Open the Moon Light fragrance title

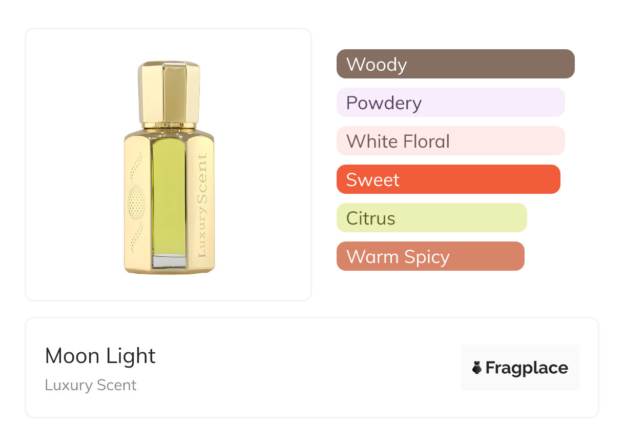click(x=100, y=356)
